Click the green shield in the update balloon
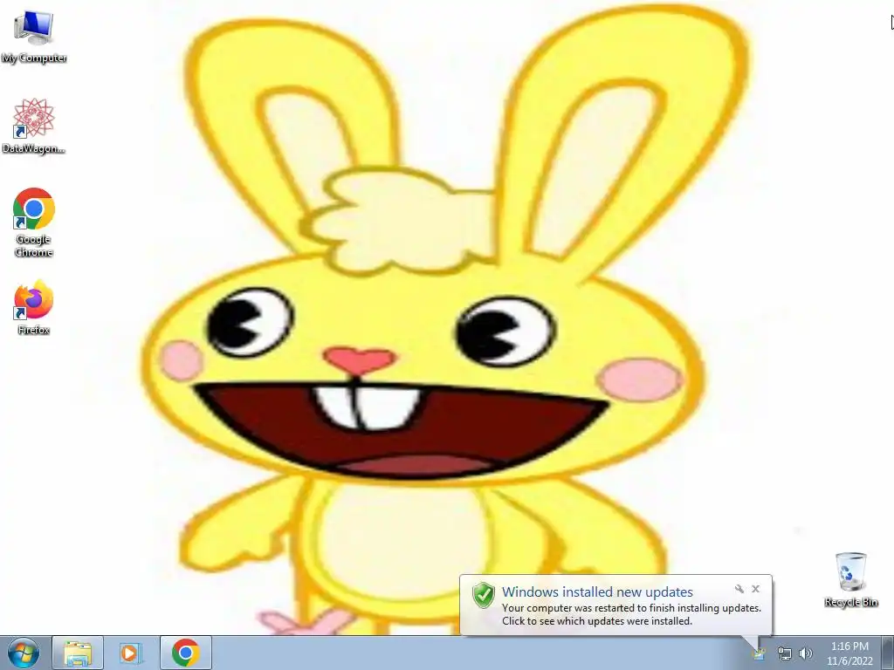This screenshot has height=670, width=894. 484,595
